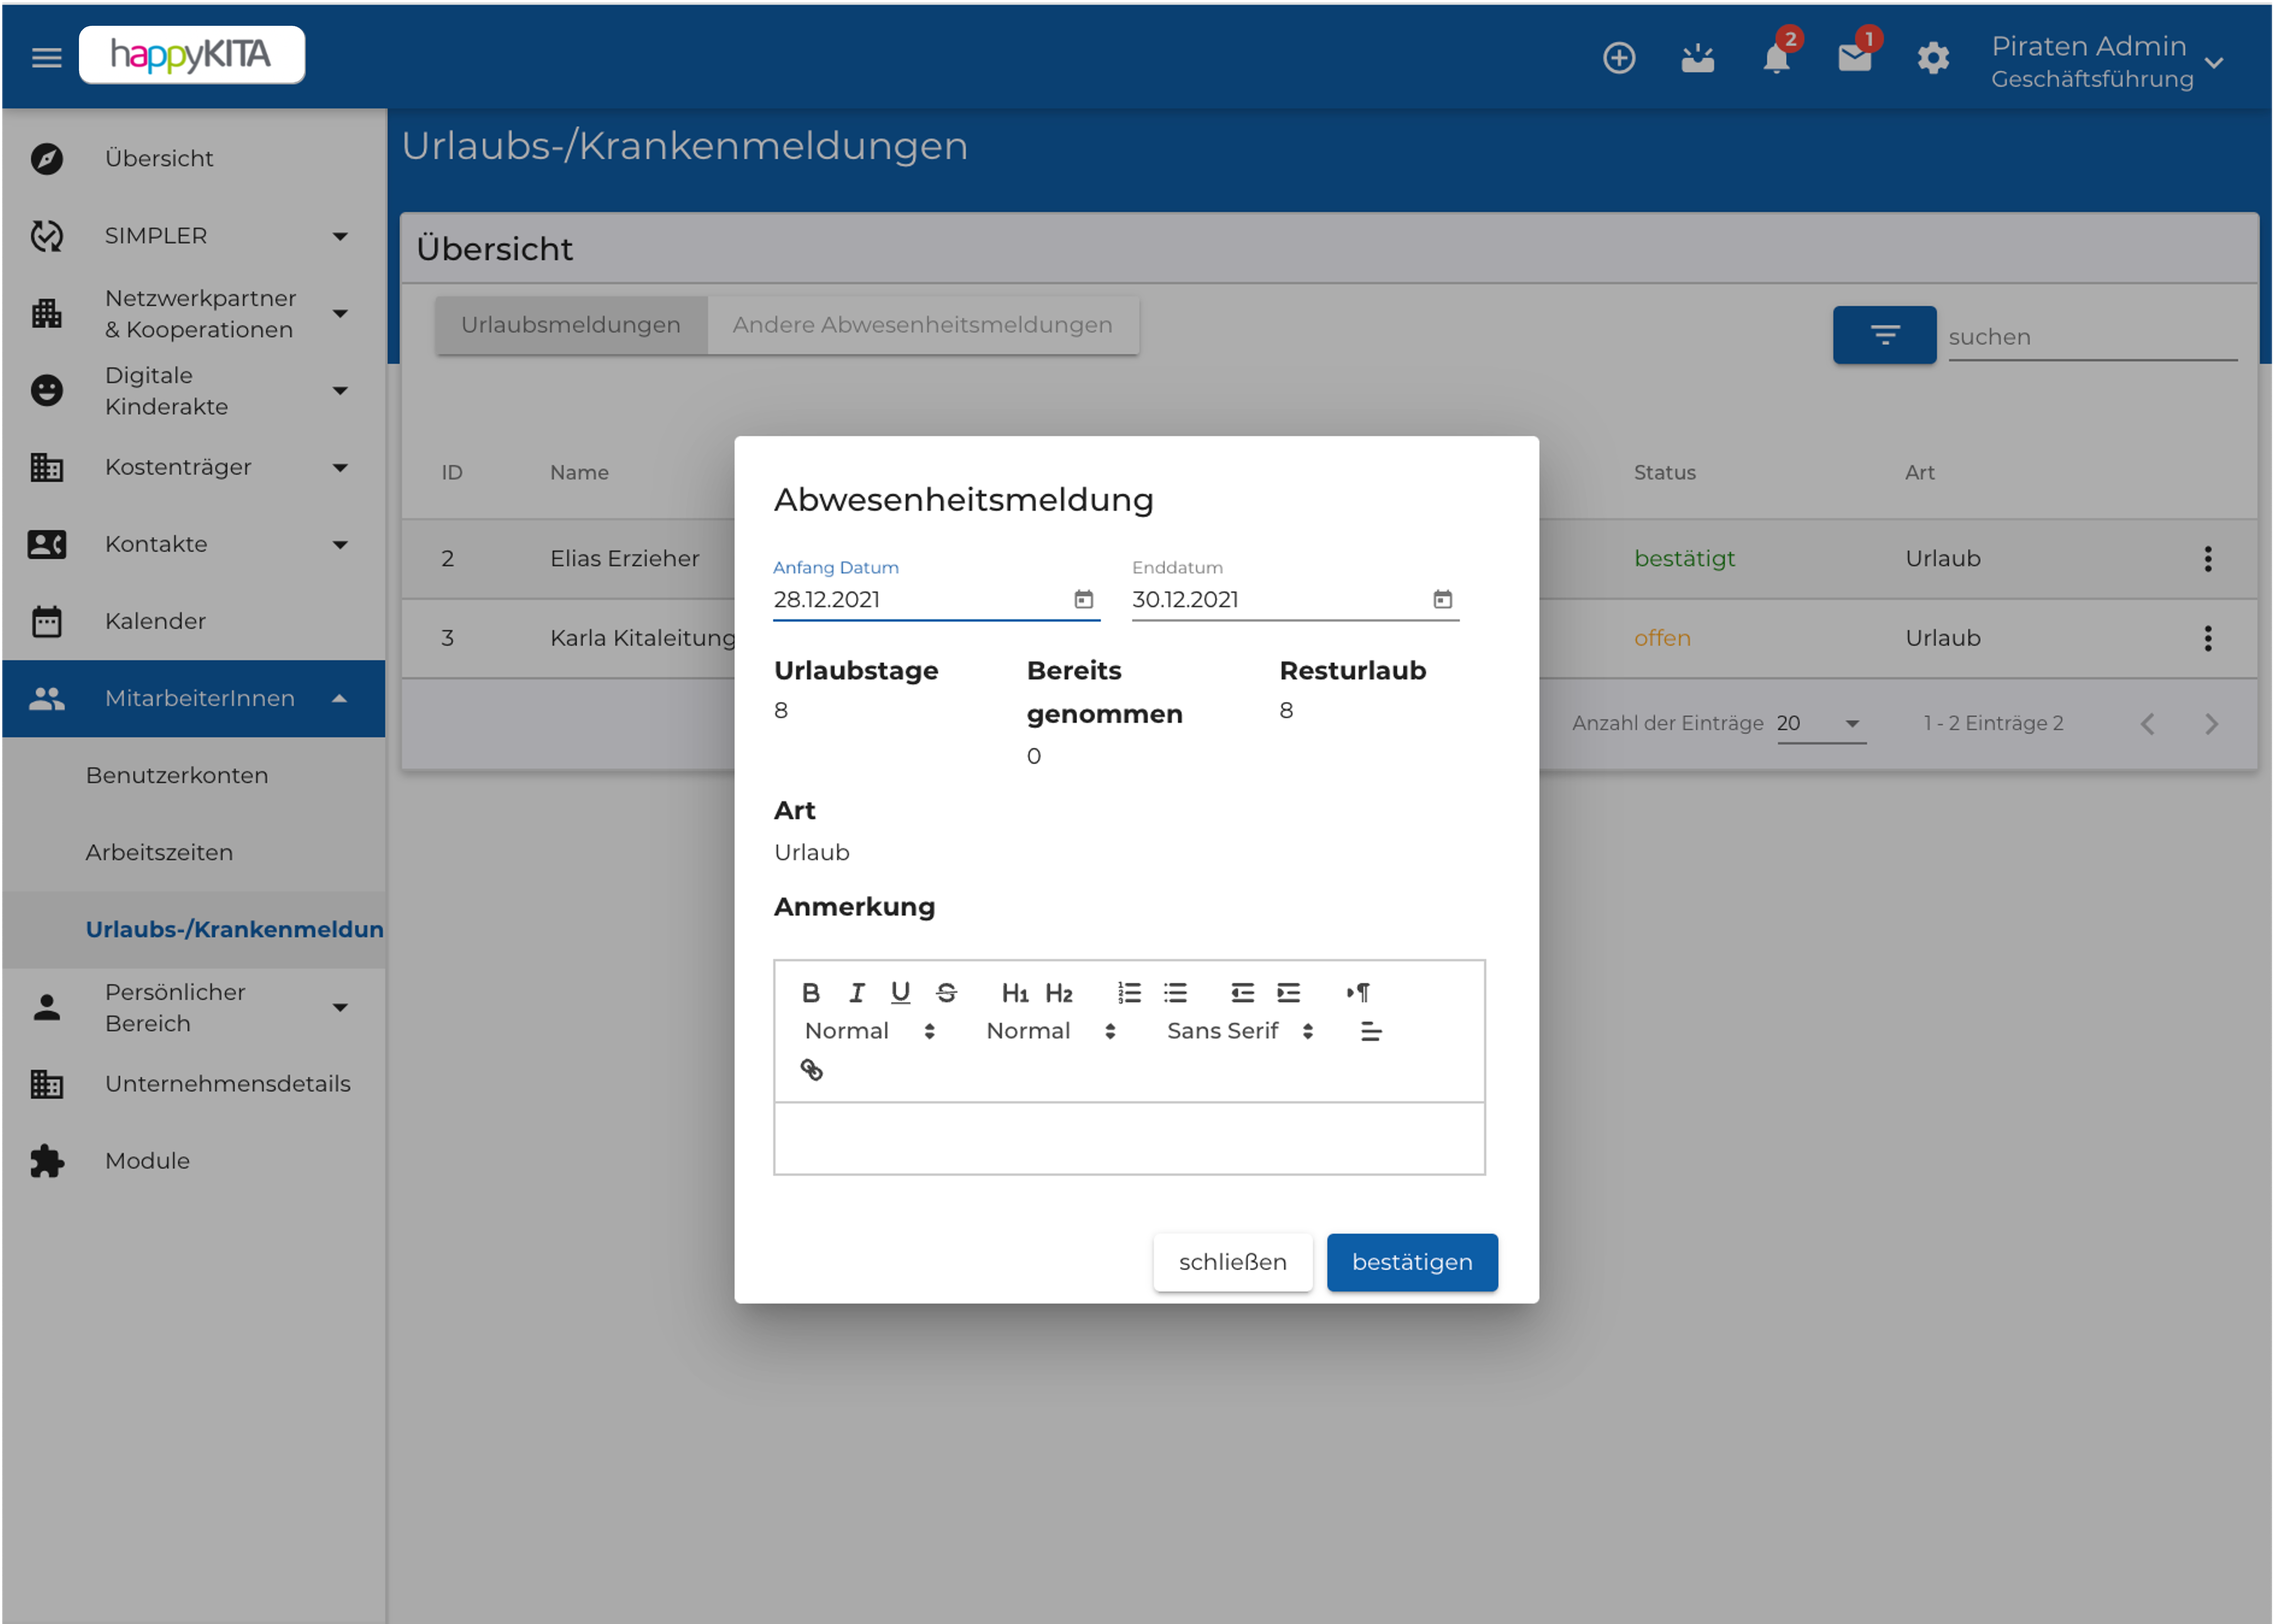Toggle italic formatting in the editor
The image size is (2274, 1624).
[856, 992]
